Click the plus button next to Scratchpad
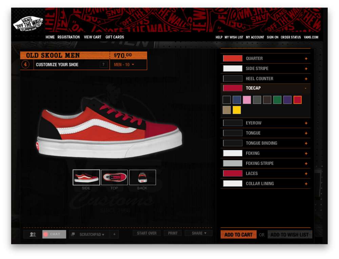The image size is (339, 259). pos(114,234)
